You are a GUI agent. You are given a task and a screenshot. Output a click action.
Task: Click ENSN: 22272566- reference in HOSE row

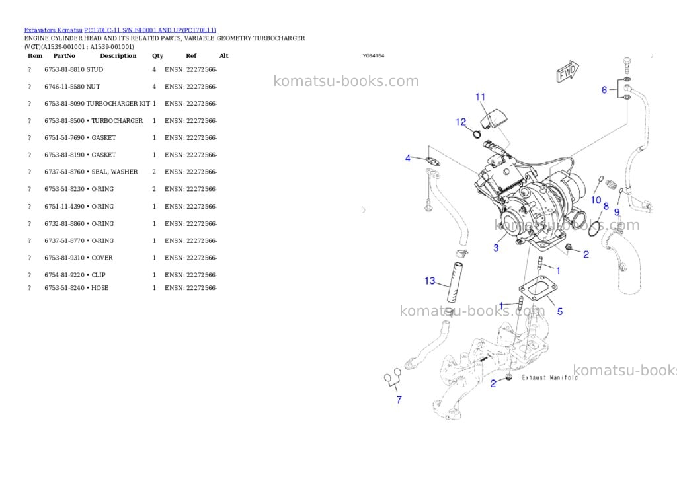point(190,288)
